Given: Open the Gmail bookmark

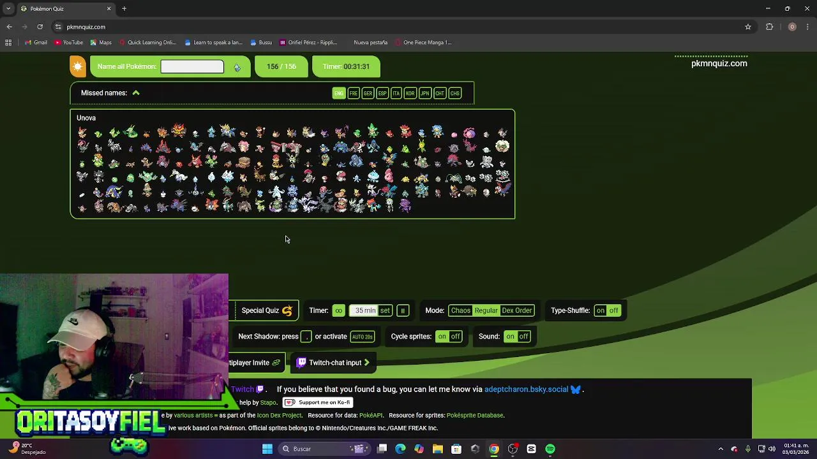Looking at the screenshot, I should [36, 43].
